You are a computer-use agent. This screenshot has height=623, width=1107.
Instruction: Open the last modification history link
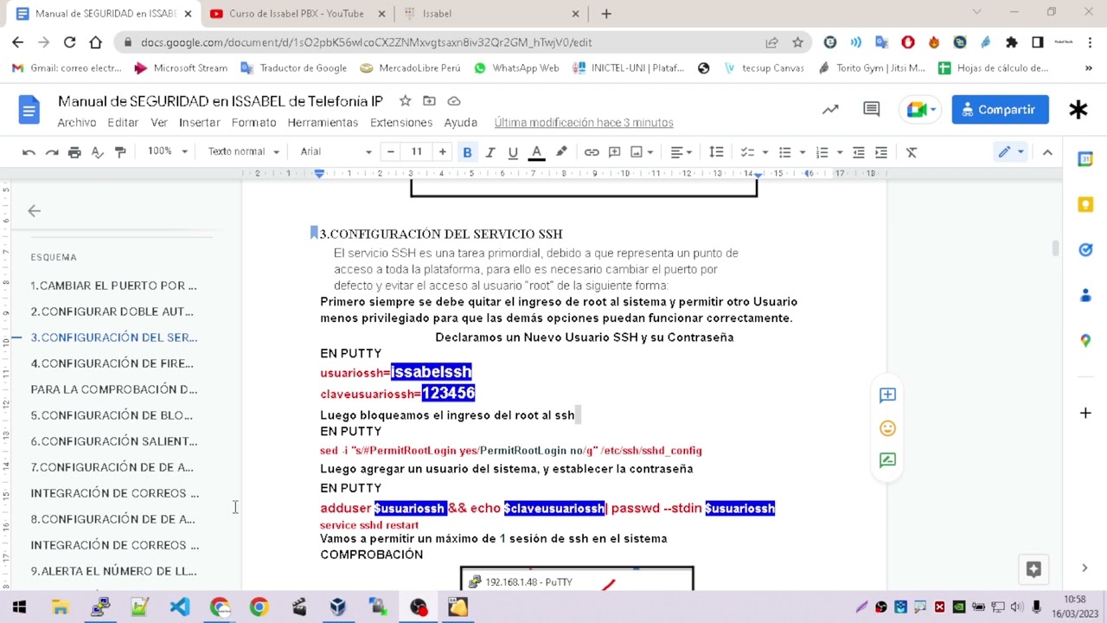coord(584,123)
